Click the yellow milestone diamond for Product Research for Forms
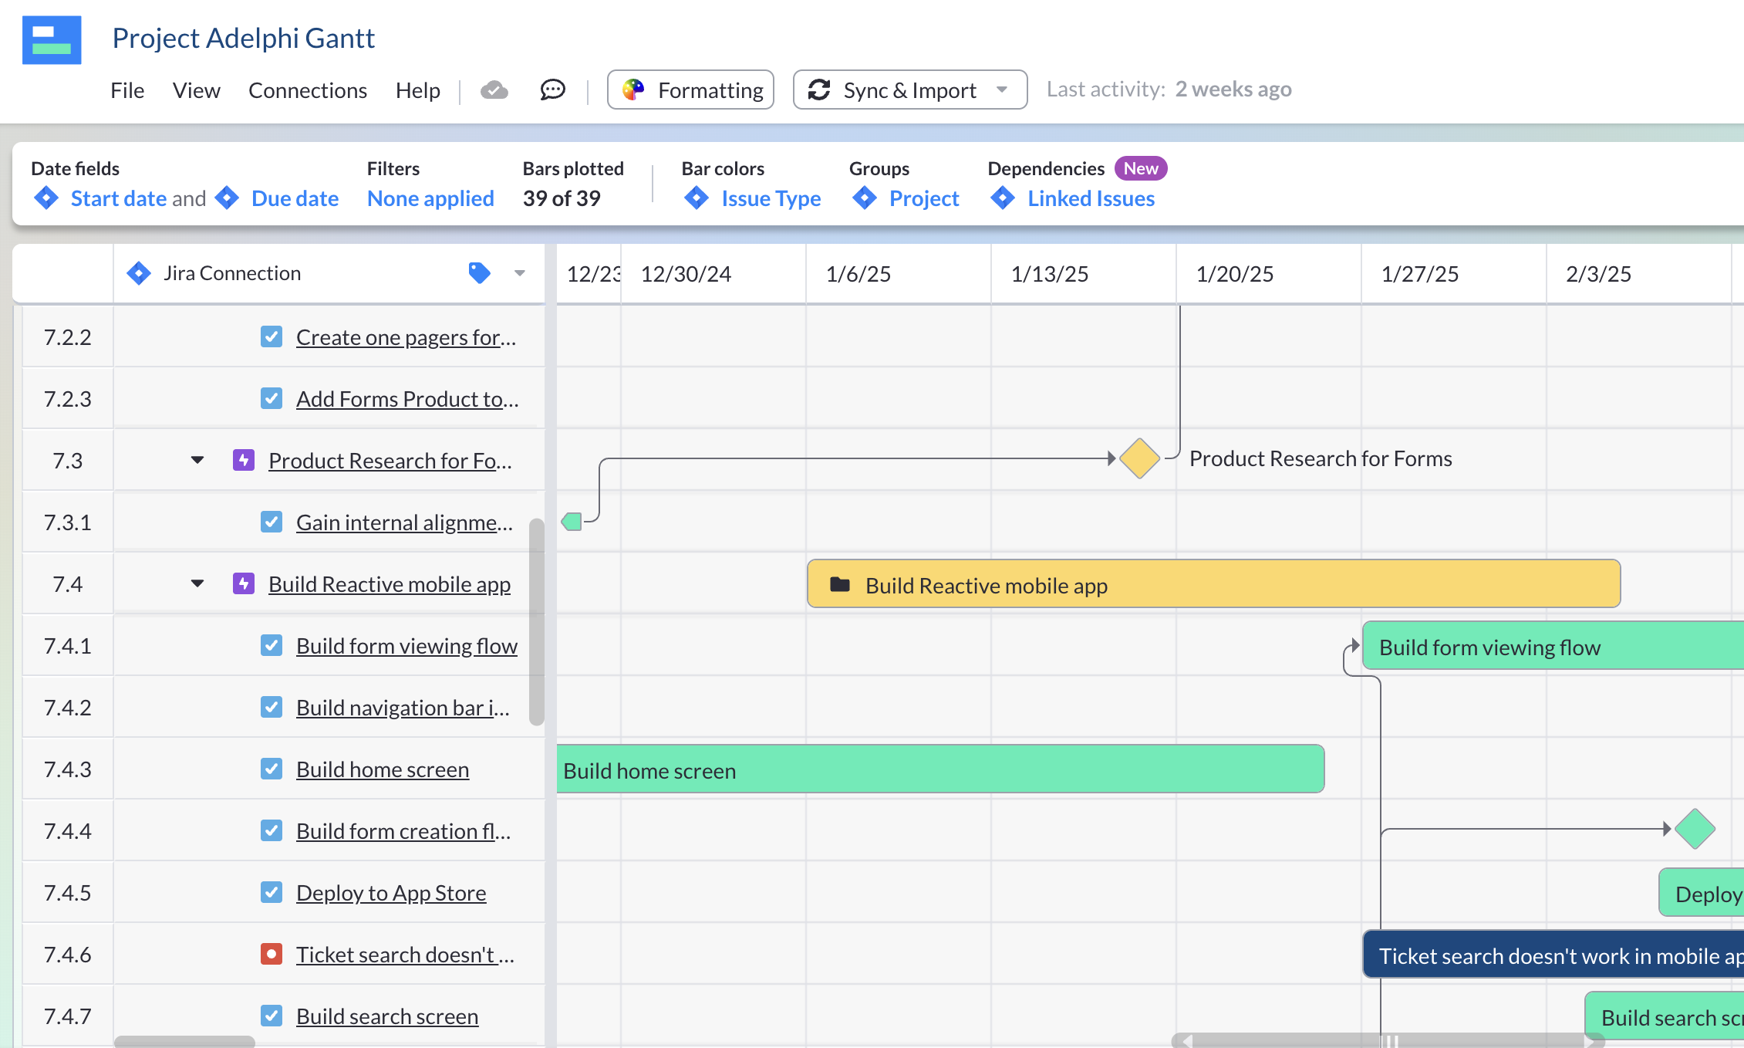1744x1048 pixels. pos(1139,458)
